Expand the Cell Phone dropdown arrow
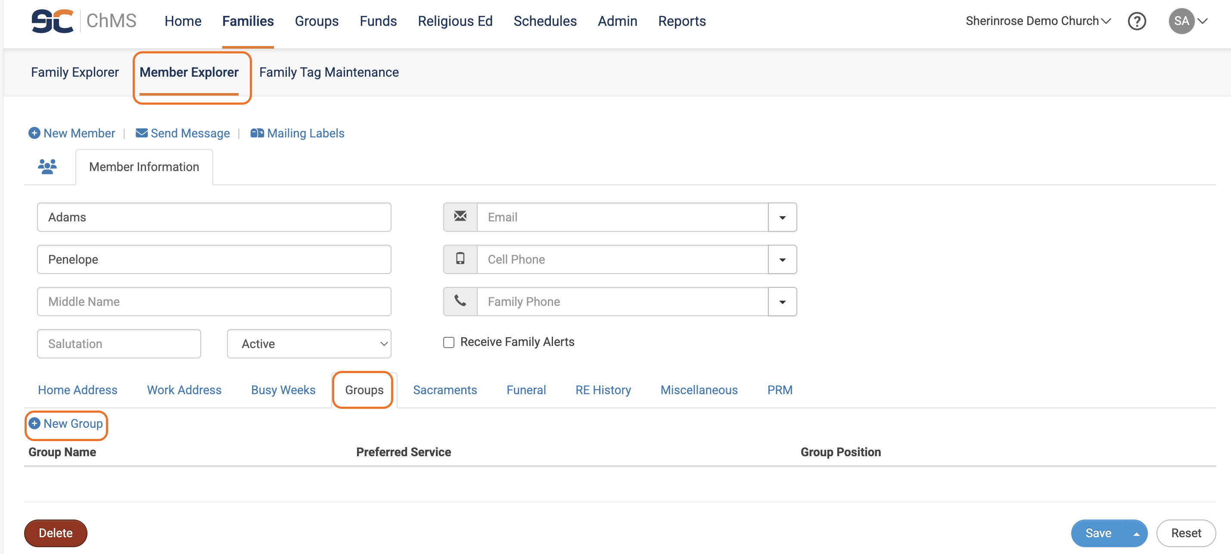The height and width of the screenshot is (554, 1231). [x=782, y=260]
